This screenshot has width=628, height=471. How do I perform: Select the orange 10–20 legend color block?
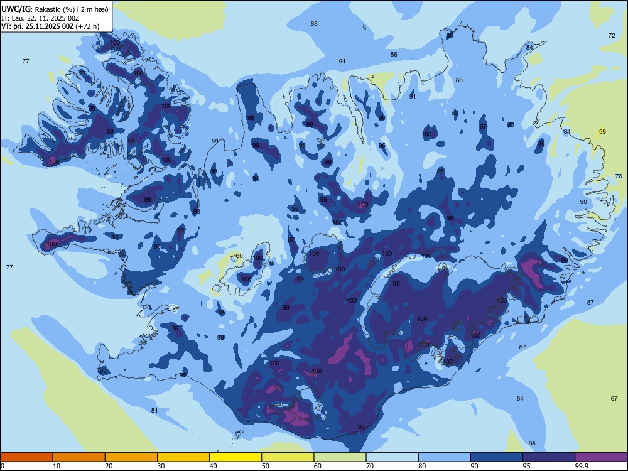(79, 457)
